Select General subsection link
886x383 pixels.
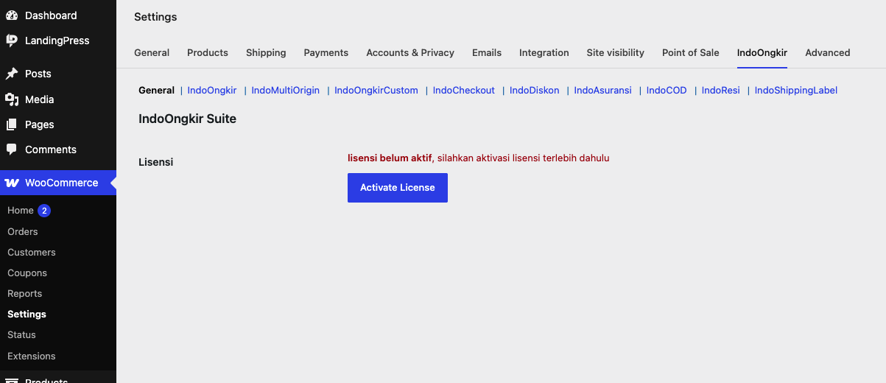[156, 91]
